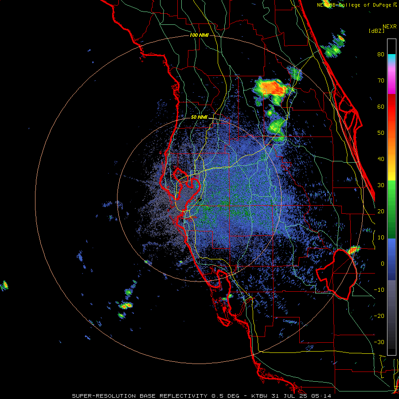Image resolution: width=399 pixels, height=399 pixels.
Task: Click the 40 value on dBZ scale
Action: 381,159
